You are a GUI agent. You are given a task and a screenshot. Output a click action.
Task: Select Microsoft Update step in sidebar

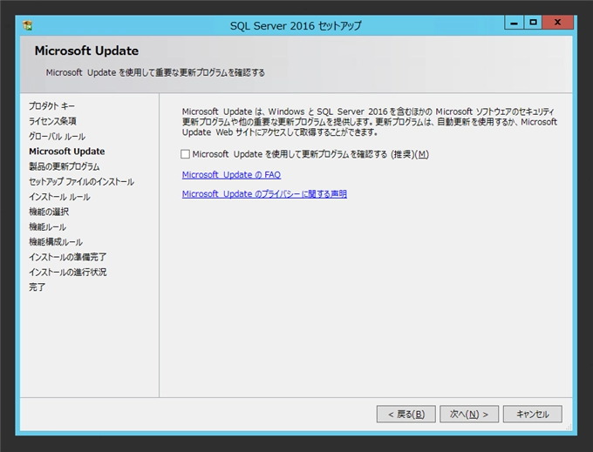pos(67,152)
